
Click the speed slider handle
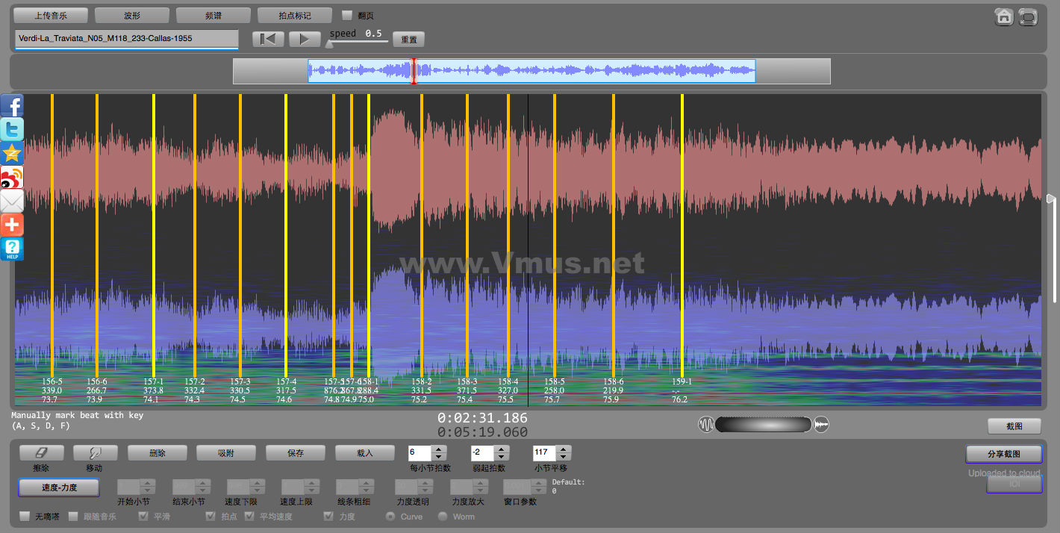coord(329,44)
